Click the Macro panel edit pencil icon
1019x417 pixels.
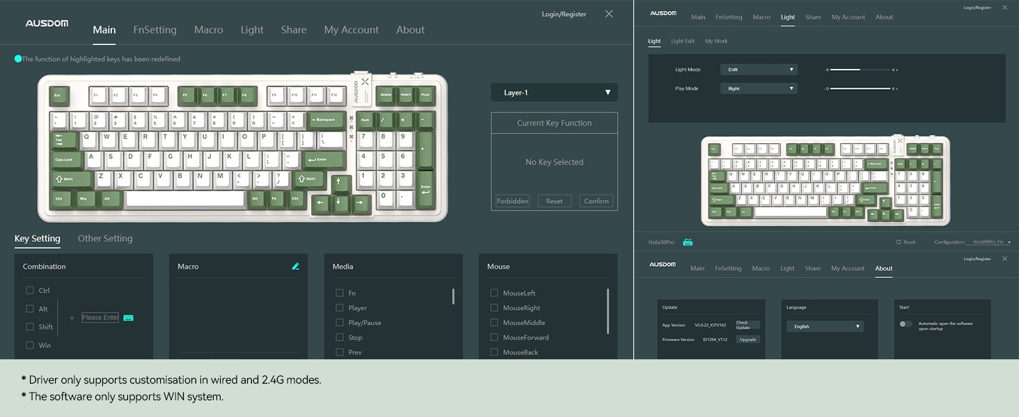[296, 266]
